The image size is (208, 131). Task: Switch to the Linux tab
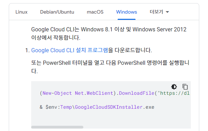click(21, 12)
